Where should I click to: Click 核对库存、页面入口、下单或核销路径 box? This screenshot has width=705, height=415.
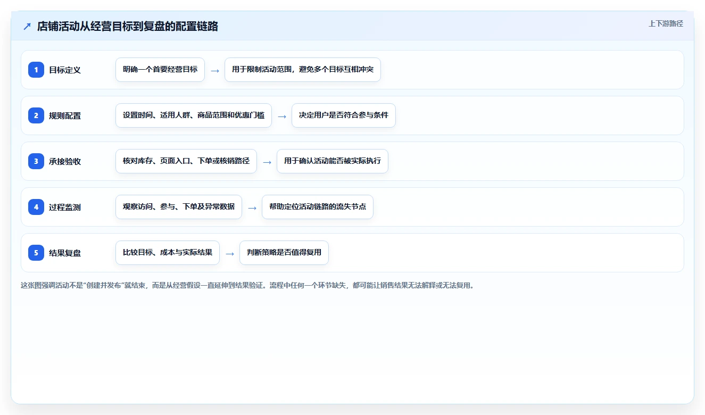pos(186,161)
